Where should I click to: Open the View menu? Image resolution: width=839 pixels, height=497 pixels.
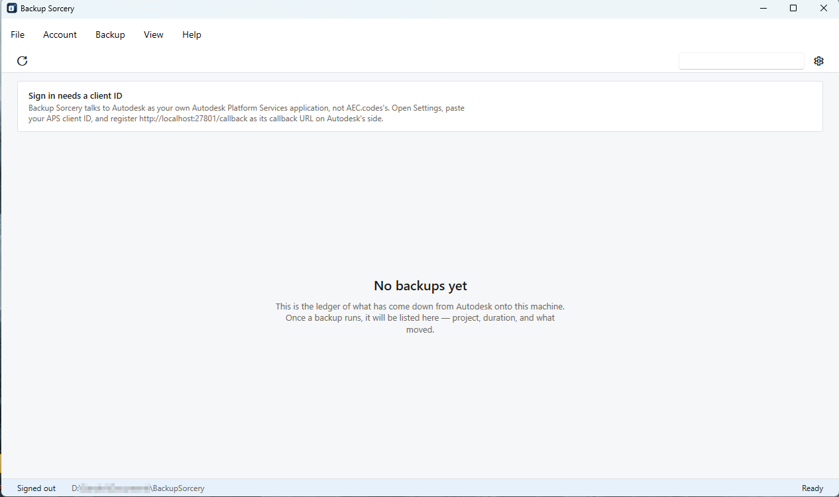(x=154, y=34)
